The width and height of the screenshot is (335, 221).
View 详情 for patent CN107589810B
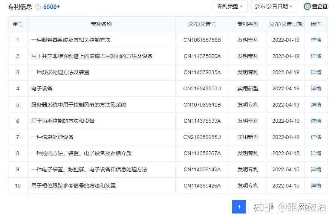click(x=316, y=105)
